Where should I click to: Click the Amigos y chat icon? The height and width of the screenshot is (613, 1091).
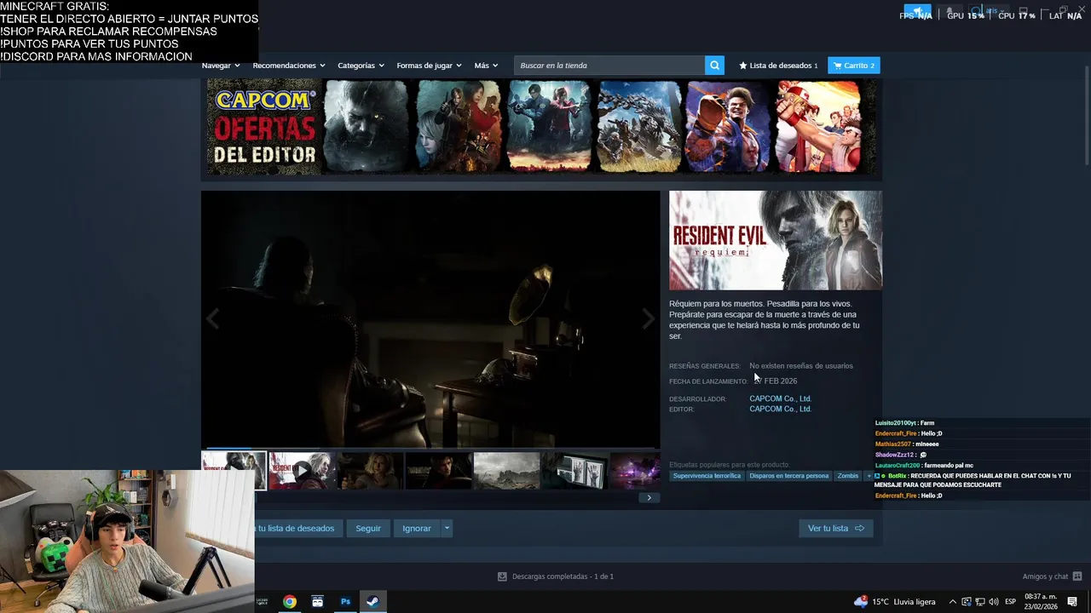(1077, 576)
